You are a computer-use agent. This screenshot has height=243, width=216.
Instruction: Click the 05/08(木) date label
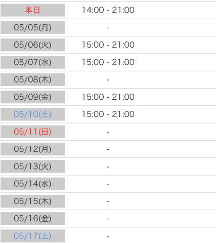[33, 79]
